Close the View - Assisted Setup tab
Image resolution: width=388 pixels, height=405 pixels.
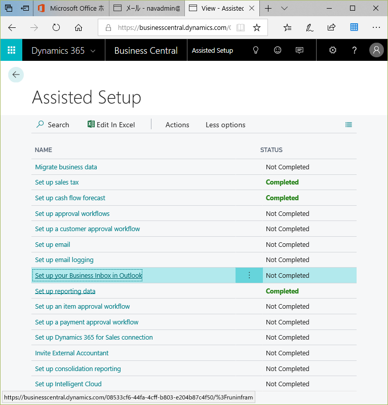pyautogui.click(x=252, y=9)
